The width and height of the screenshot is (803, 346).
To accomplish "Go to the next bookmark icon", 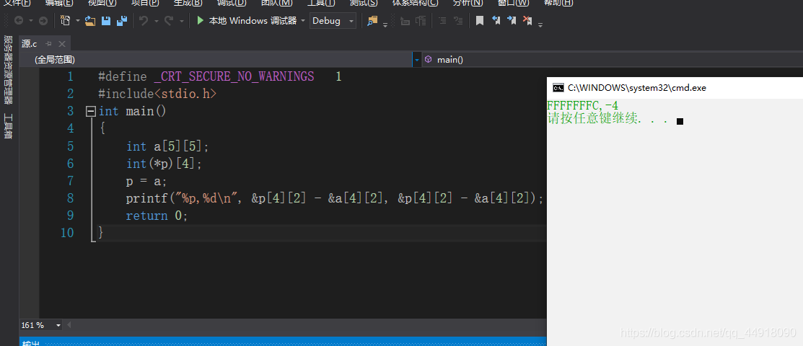I will pos(512,21).
